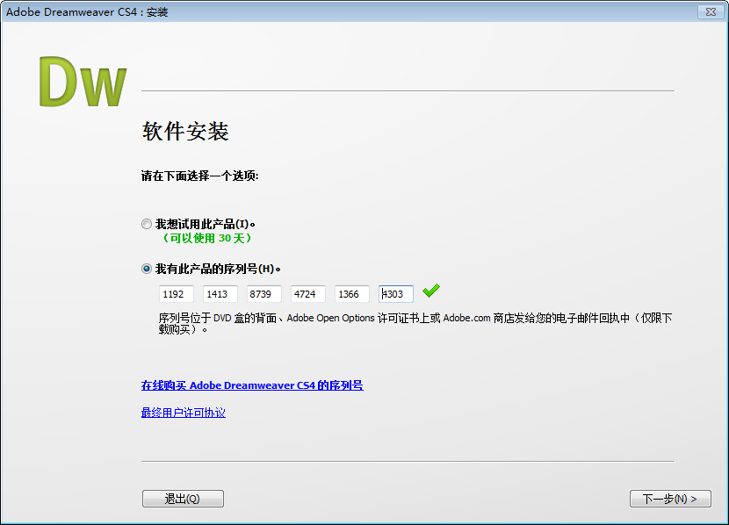Click the serial number location description text
Screen dimensions: 729x525
pos(415,323)
